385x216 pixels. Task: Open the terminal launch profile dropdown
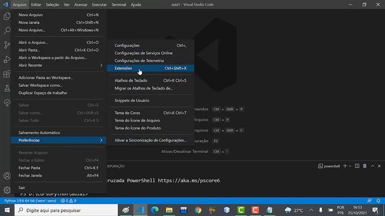(x=350, y=166)
